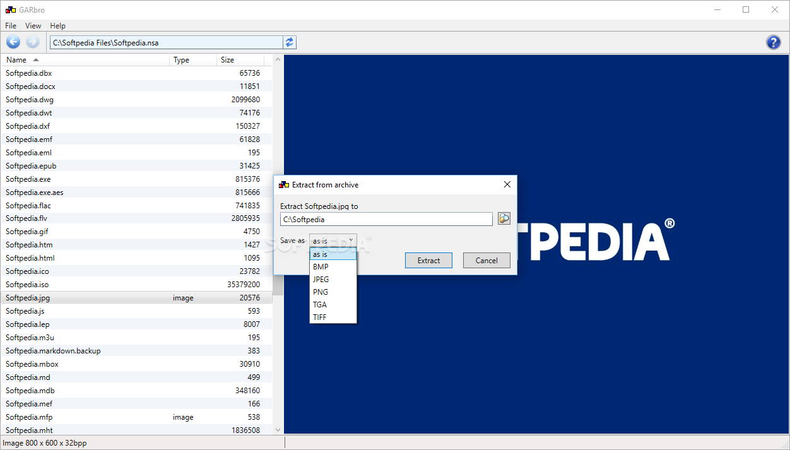
Task: Open the File menu
Action: [11, 26]
